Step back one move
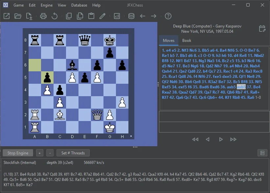This screenshot has width=270, height=193. click(x=208, y=139)
